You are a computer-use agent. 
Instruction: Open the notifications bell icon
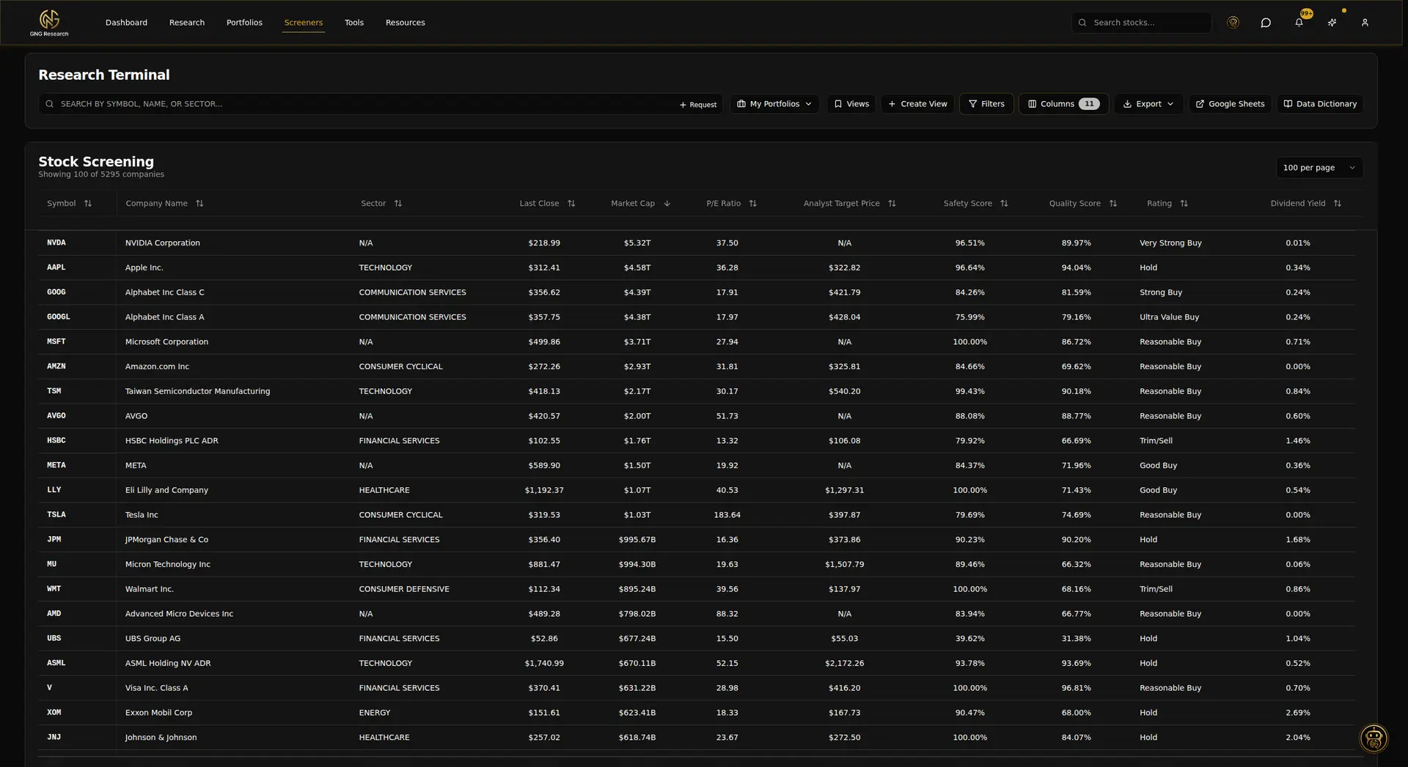pos(1299,23)
